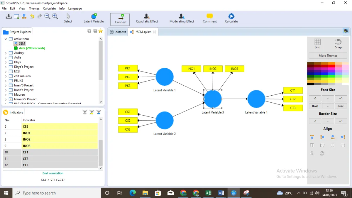352x198 pixels.
Task: Click the More Themes button
Action: click(328, 55)
